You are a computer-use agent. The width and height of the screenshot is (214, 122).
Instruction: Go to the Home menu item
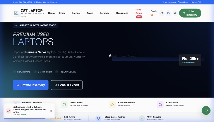pyautogui.click(x=51, y=13)
